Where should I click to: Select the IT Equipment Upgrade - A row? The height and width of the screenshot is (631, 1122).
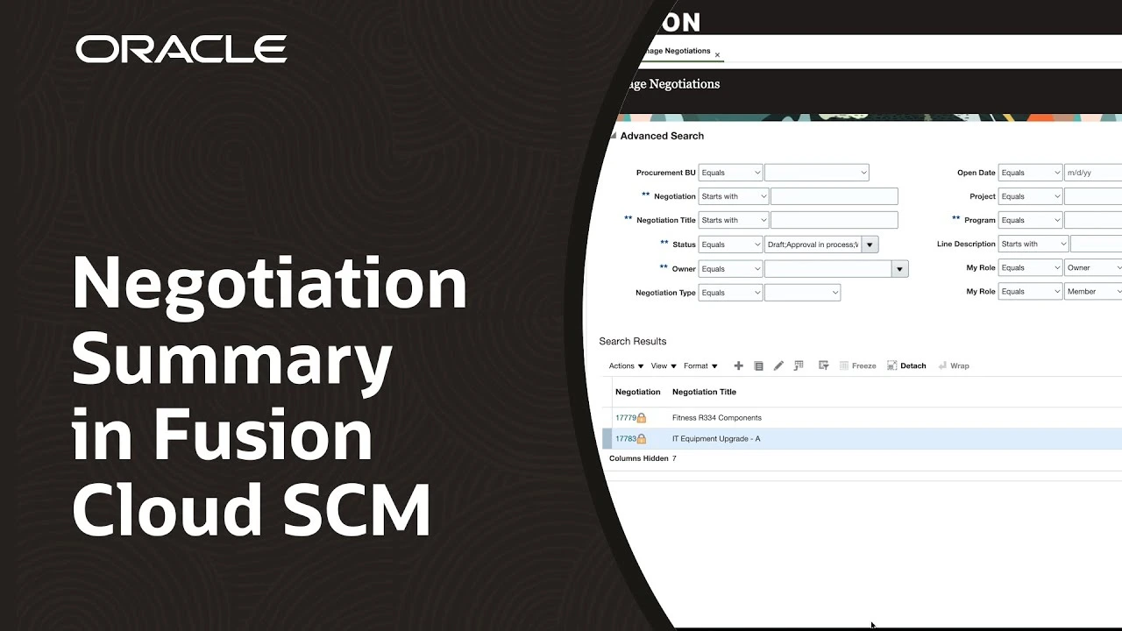tap(863, 439)
